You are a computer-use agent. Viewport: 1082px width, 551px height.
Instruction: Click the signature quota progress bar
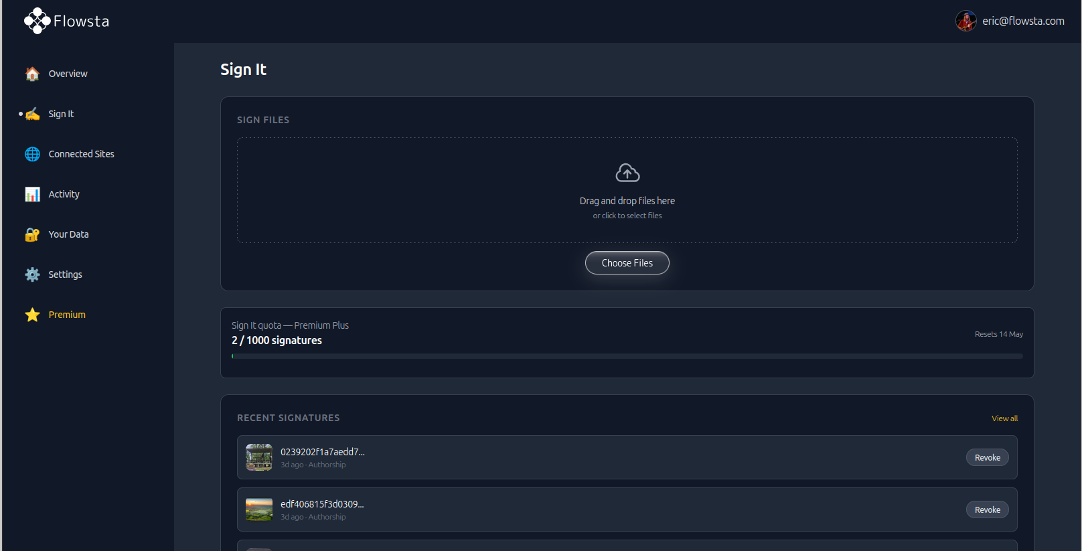(627, 356)
